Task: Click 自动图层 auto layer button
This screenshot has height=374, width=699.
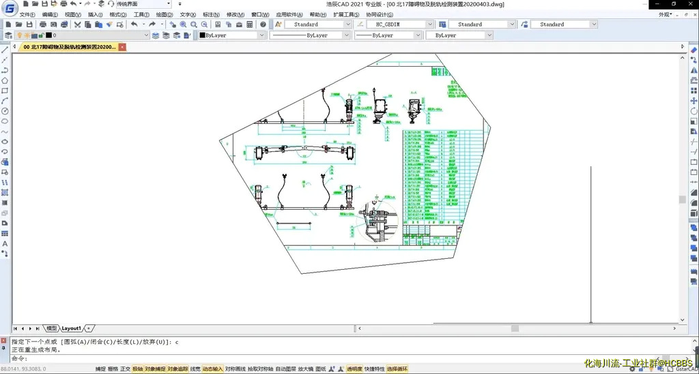Action: tap(286, 369)
